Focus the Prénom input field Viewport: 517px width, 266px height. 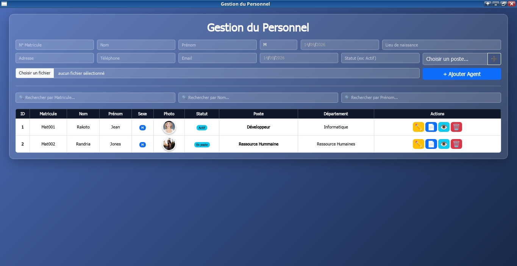(x=217, y=45)
